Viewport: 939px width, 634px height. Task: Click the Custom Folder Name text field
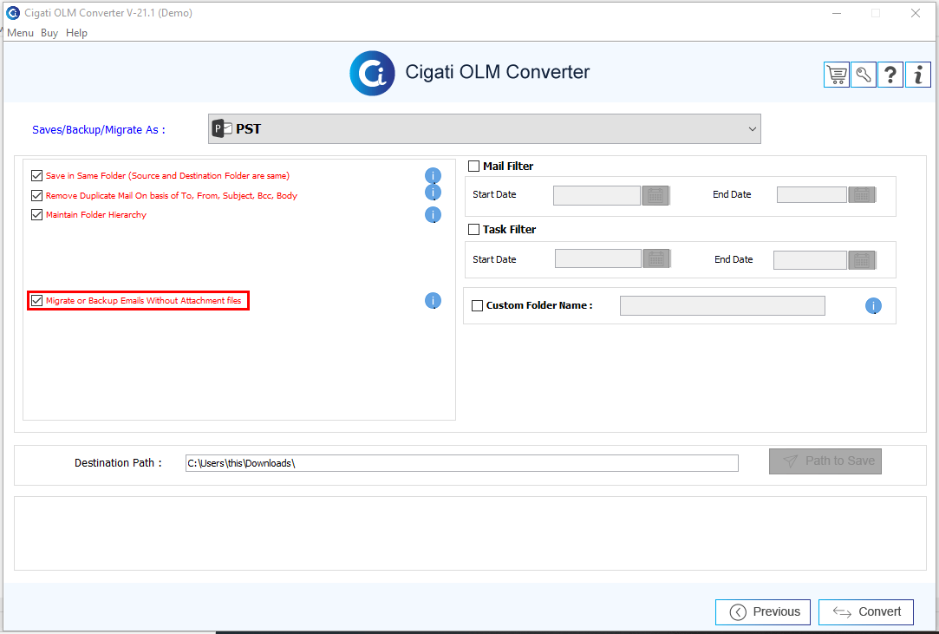pos(722,305)
